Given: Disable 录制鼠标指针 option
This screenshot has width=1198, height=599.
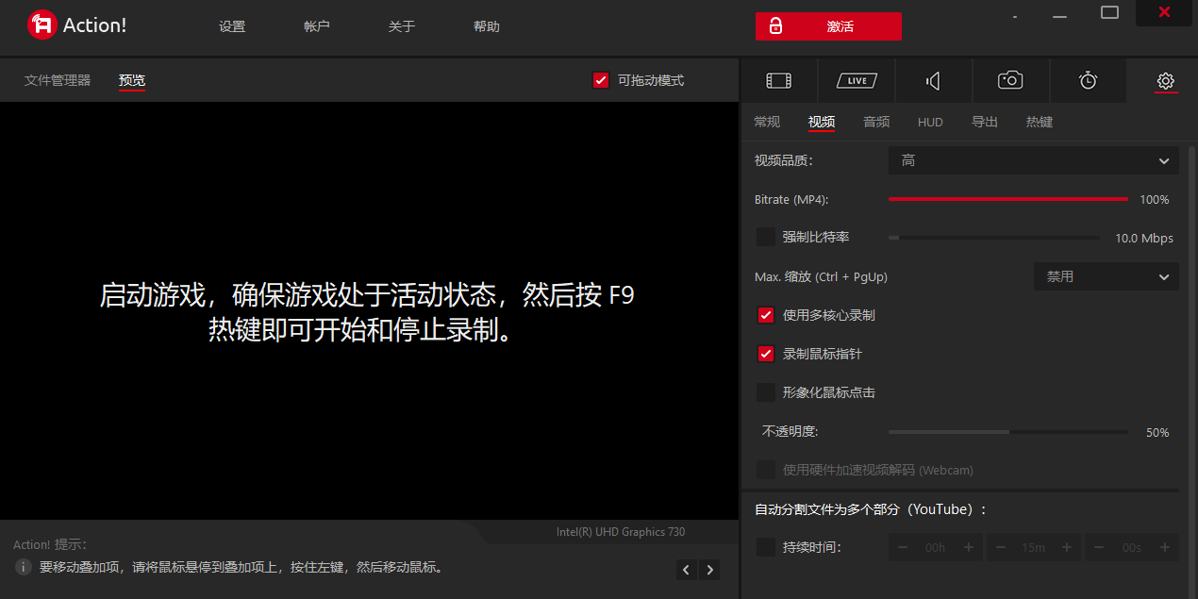Looking at the screenshot, I should [x=765, y=354].
